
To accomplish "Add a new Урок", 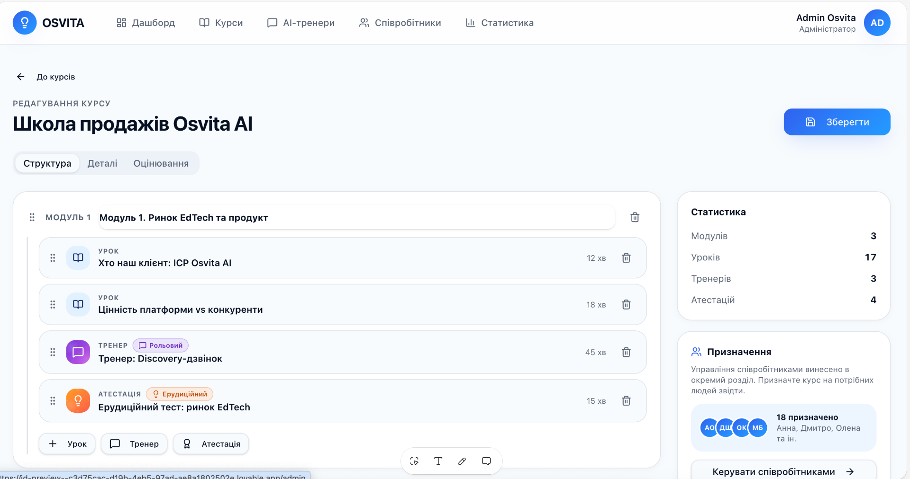I will (x=67, y=444).
